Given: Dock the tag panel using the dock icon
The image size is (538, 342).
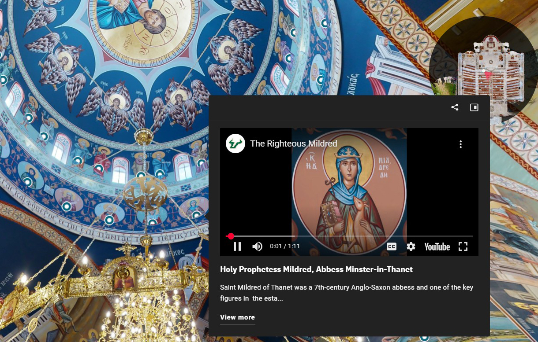Looking at the screenshot, I should 474,107.
